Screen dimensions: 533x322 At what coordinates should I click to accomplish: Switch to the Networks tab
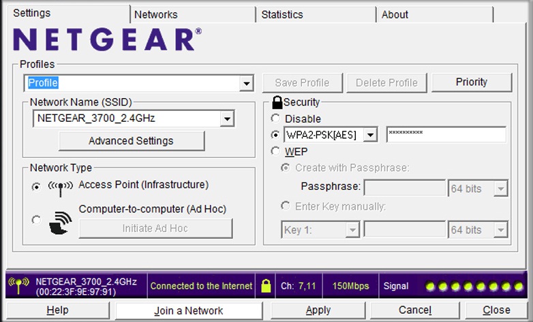point(193,14)
